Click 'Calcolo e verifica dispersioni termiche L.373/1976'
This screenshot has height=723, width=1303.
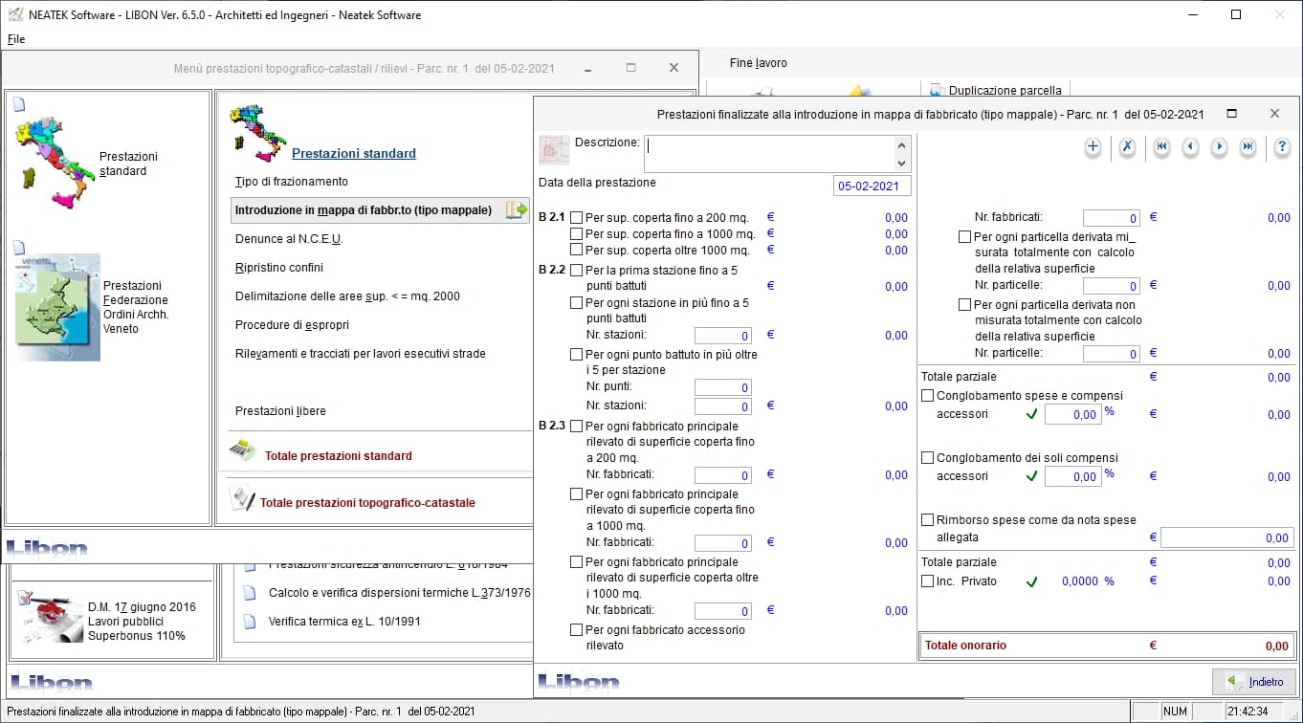(x=400, y=593)
